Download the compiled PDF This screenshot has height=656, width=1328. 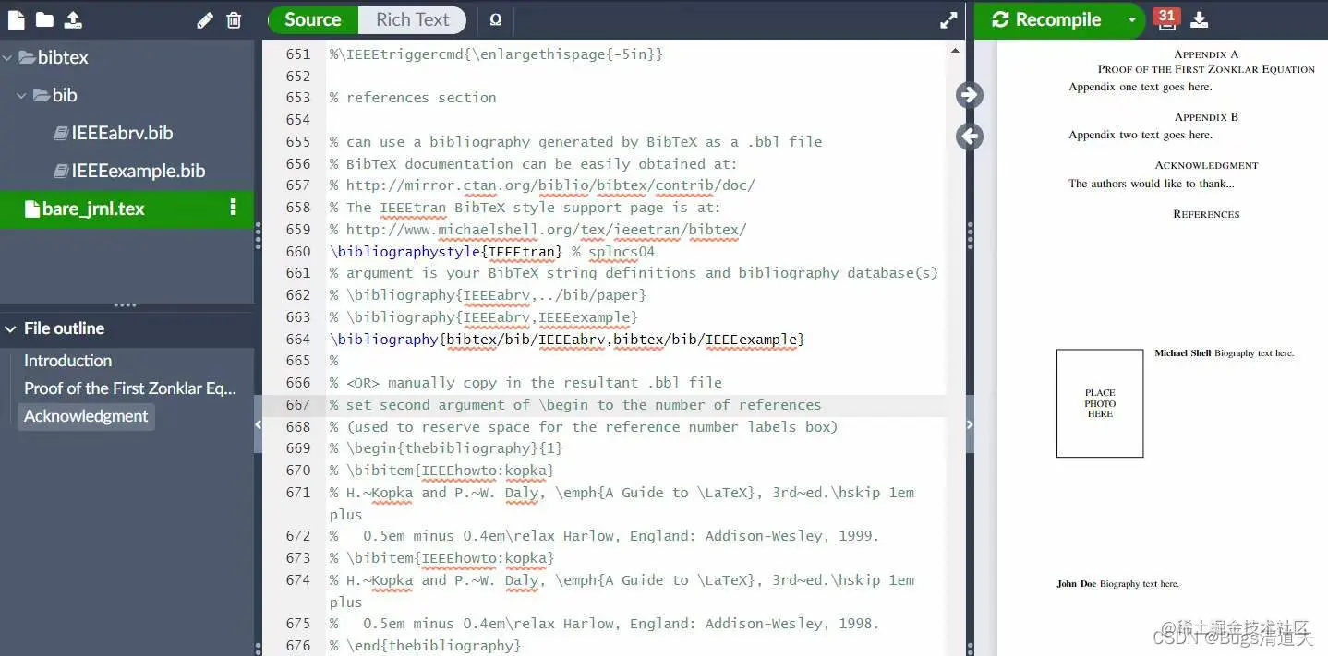click(1199, 19)
